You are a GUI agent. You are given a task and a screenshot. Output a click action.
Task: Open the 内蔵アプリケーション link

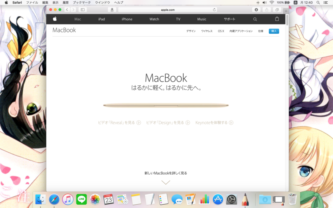241,31
